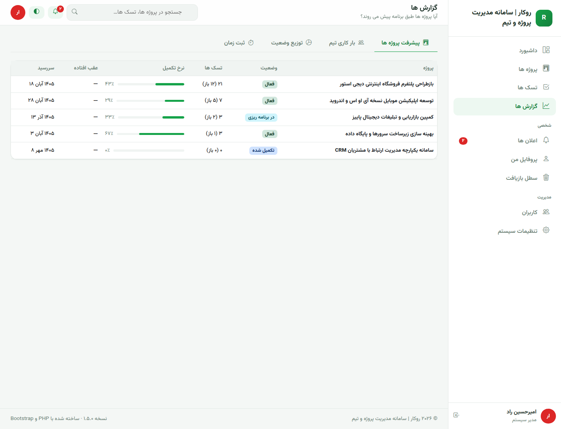Click the notifications (اعلان ها) bell in sidebar
The width and height of the screenshot is (561, 429).
546,140
